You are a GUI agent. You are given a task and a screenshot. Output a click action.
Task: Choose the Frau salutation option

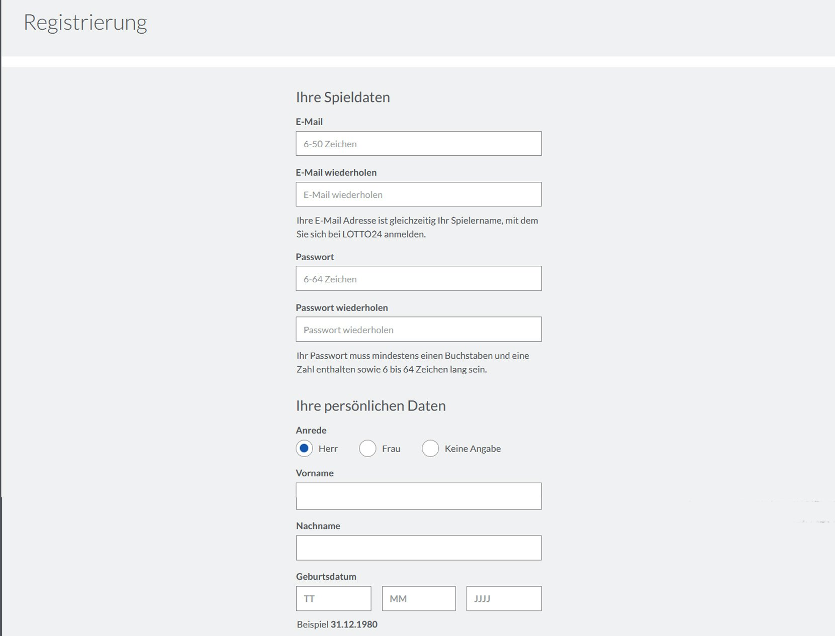367,448
